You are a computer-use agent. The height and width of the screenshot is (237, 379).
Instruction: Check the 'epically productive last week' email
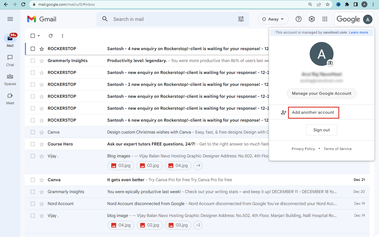[x=33, y=192]
